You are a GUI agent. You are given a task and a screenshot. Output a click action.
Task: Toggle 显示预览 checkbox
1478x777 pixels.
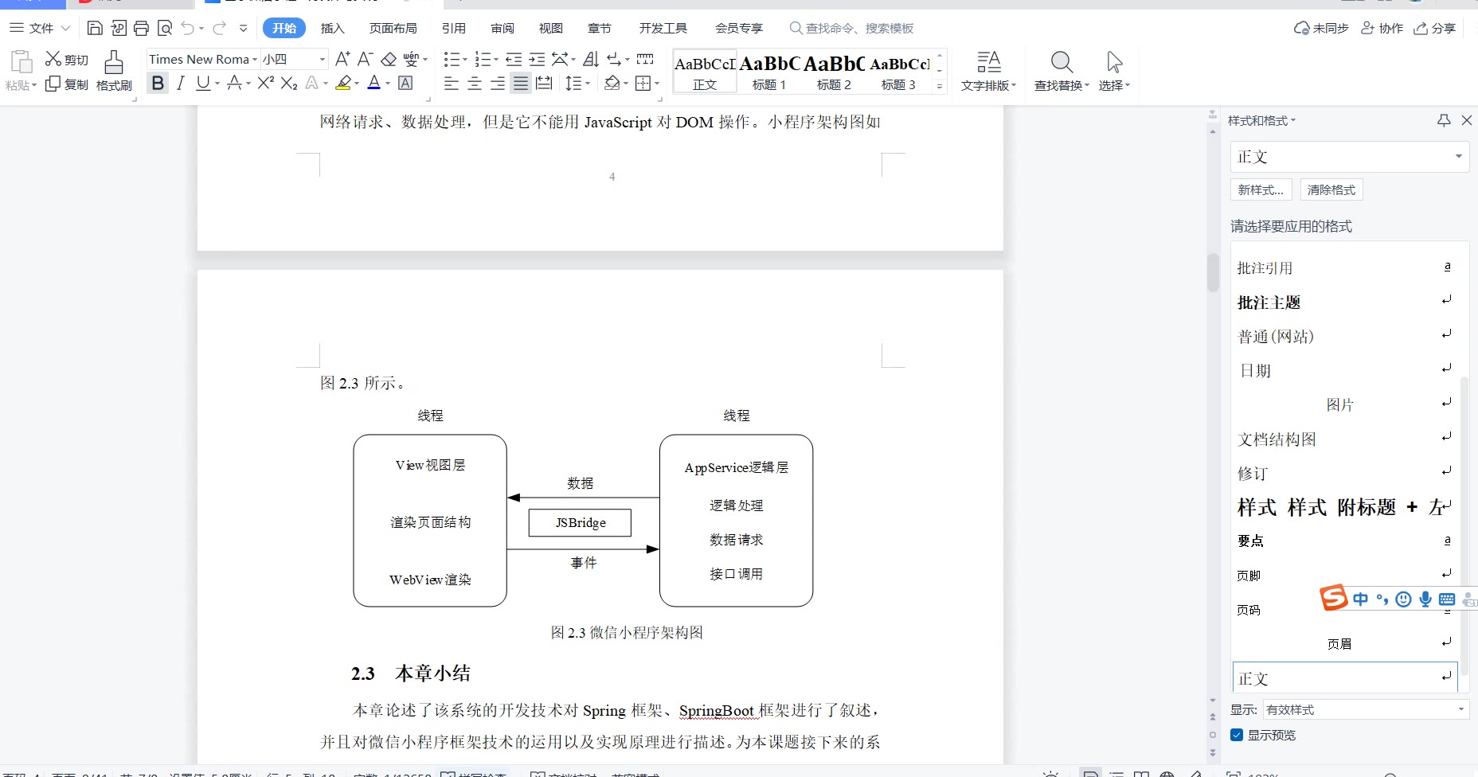1237,735
